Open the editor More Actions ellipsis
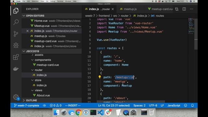The height and width of the screenshot is (117, 208). (x=191, y=9)
